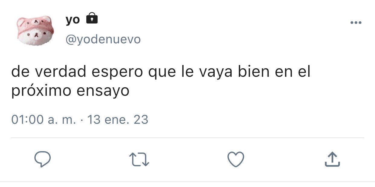
Task: Click the 13 ene. 23 date
Action: (x=117, y=120)
